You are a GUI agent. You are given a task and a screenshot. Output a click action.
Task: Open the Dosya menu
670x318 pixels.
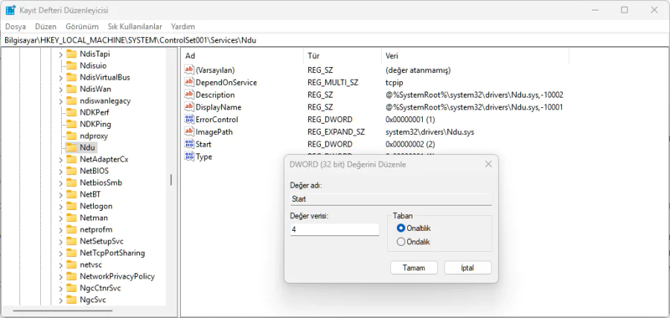[x=15, y=26]
